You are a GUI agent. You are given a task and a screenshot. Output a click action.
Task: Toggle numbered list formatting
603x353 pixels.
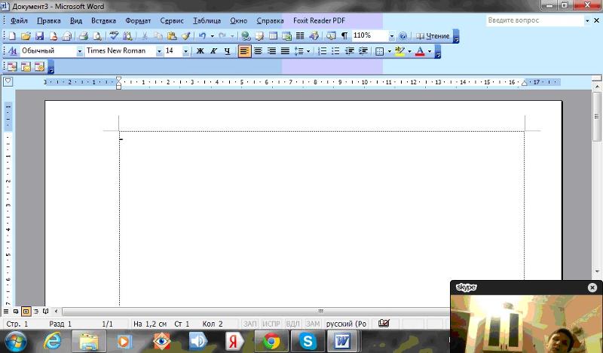(323, 50)
